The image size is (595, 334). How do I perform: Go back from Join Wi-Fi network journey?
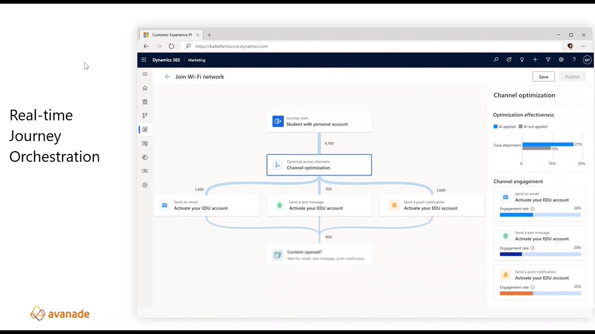(x=168, y=77)
